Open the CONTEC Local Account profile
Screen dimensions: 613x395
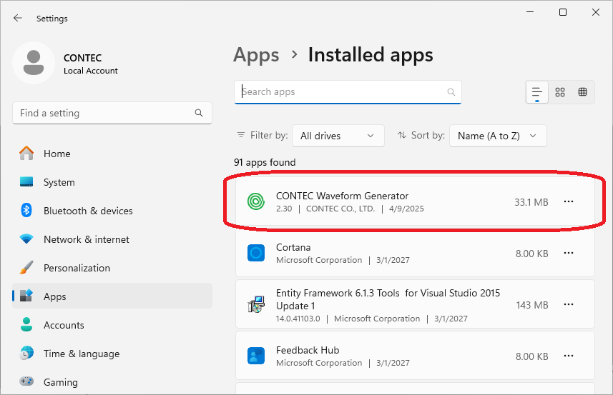click(66, 64)
